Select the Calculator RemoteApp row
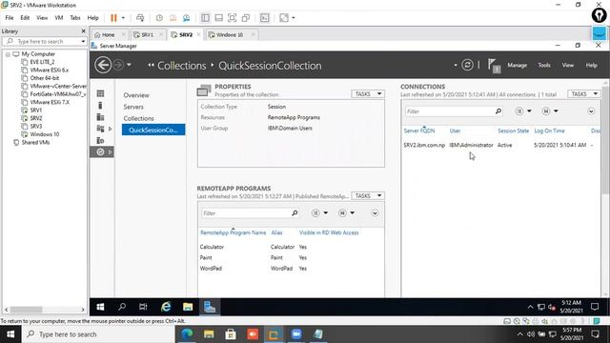The height and width of the screenshot is (343, 610). 291,247
